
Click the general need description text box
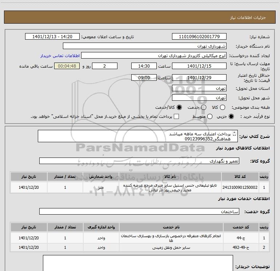pos(138,136)
